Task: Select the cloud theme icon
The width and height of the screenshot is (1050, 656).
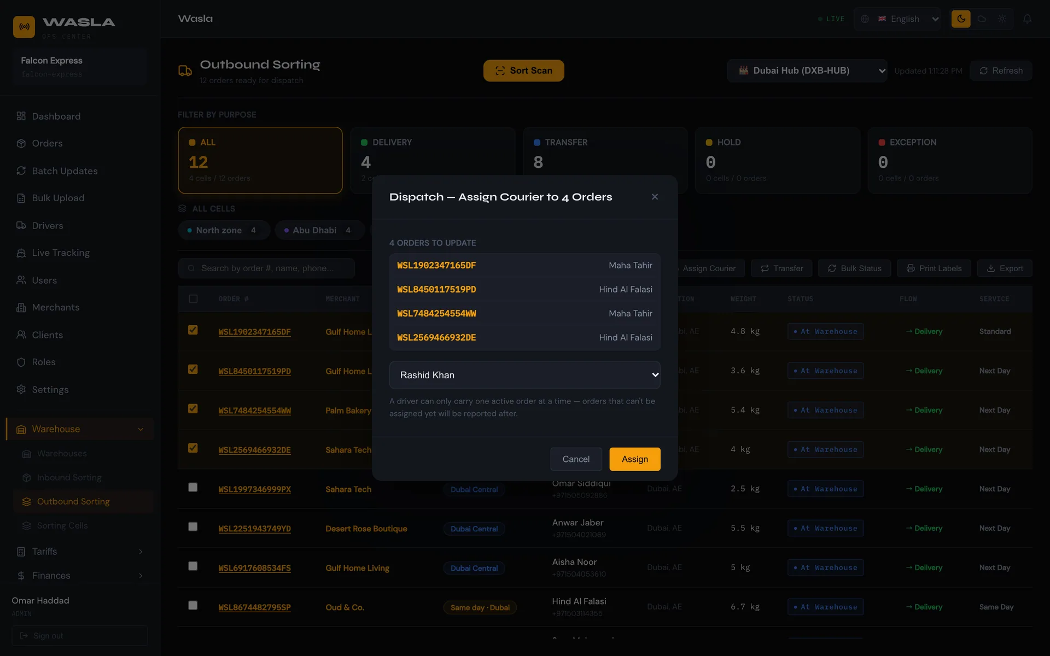Action: [x=982, y=19]
